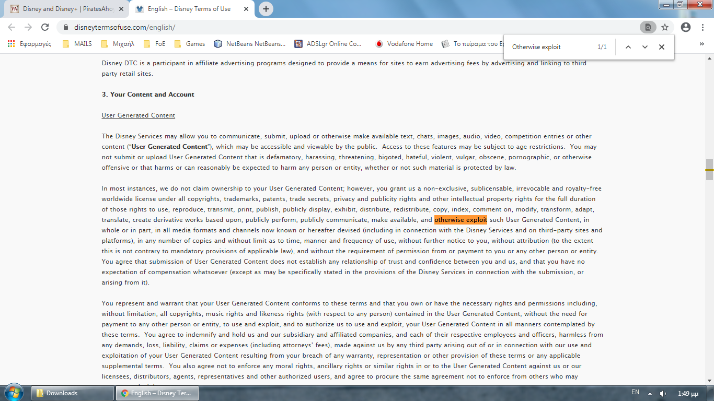Show hidden system tray icons
714x401 pixels.
(650, 393)
